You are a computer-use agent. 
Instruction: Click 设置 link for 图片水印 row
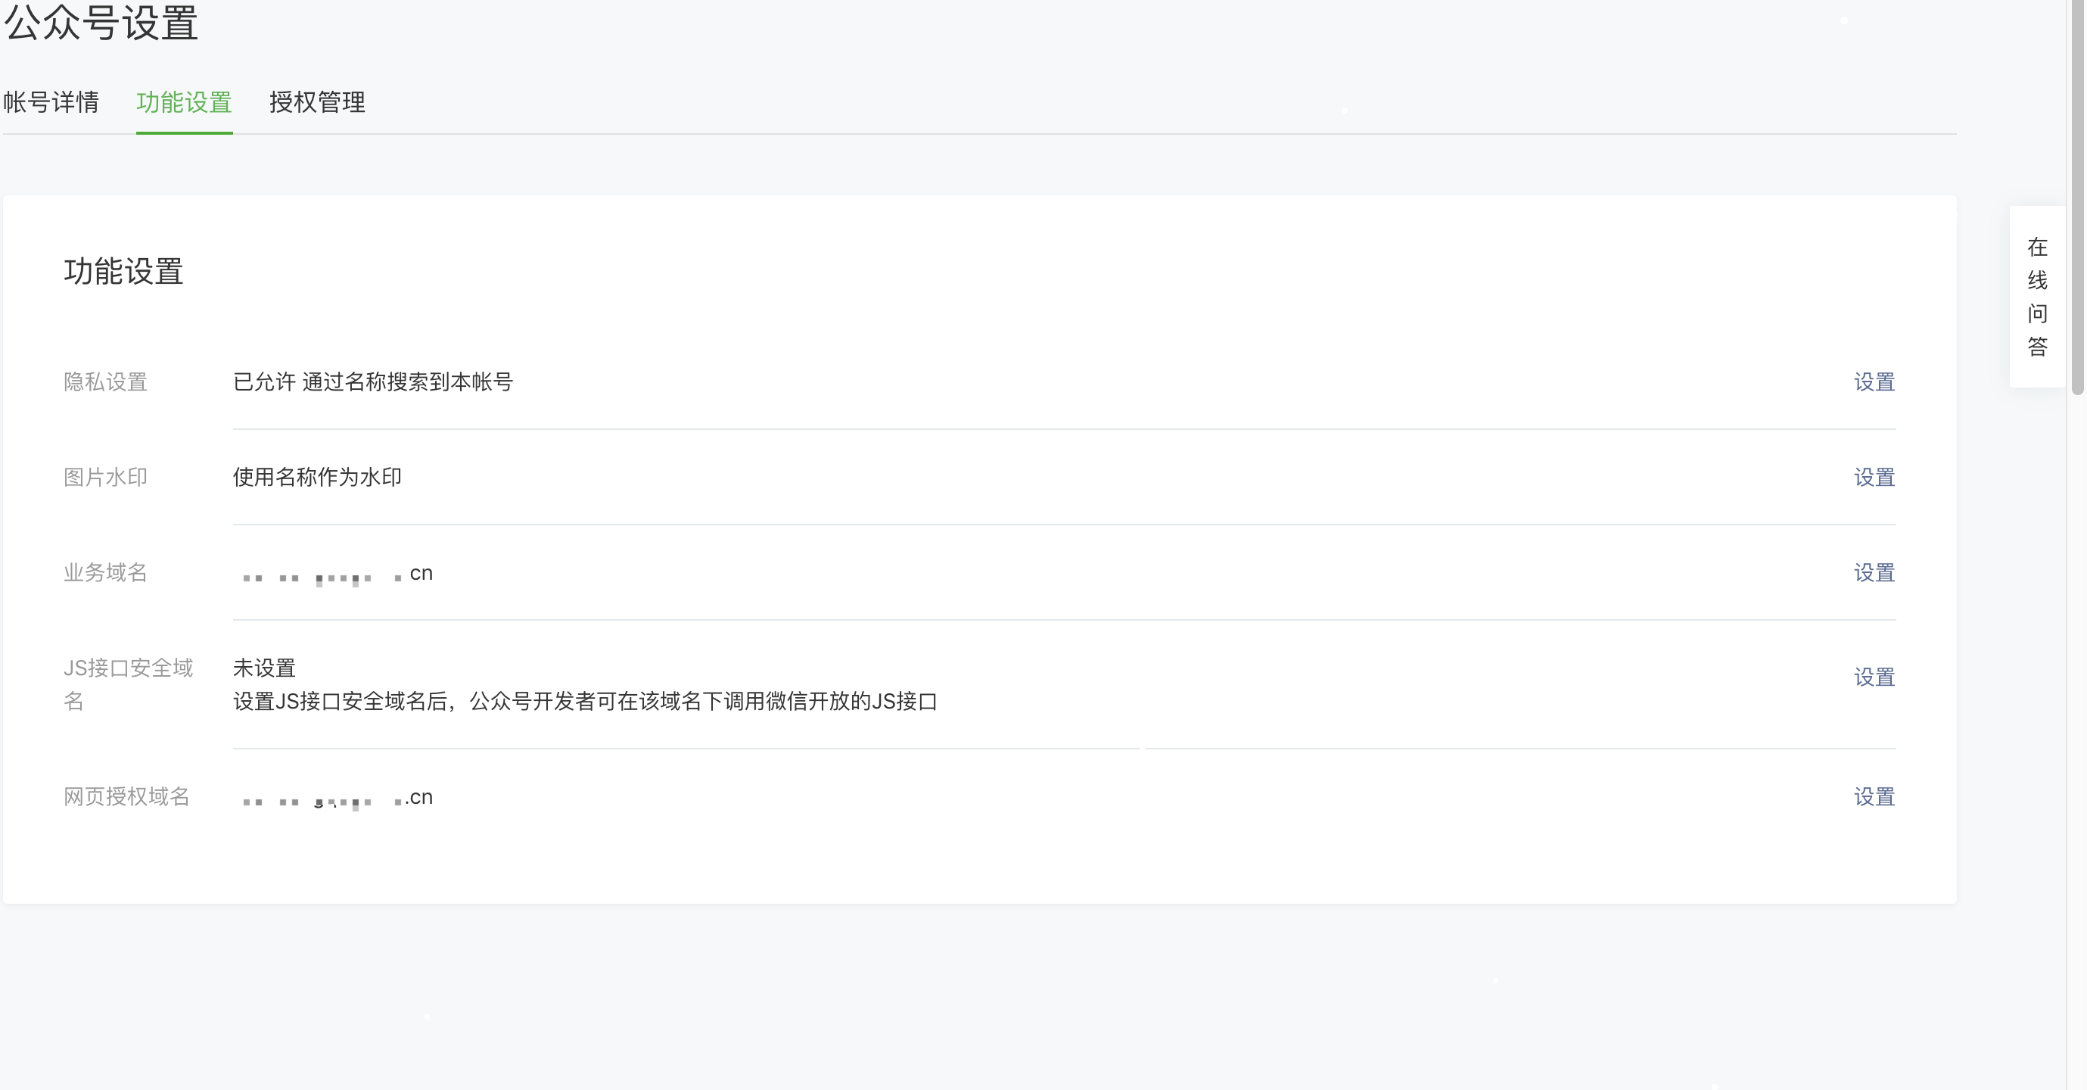coord(1874,478)
